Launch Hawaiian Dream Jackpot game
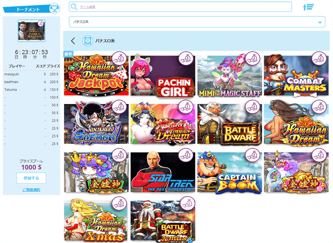The width and height of the screenshot is (333, 243). tap(96, 75)
